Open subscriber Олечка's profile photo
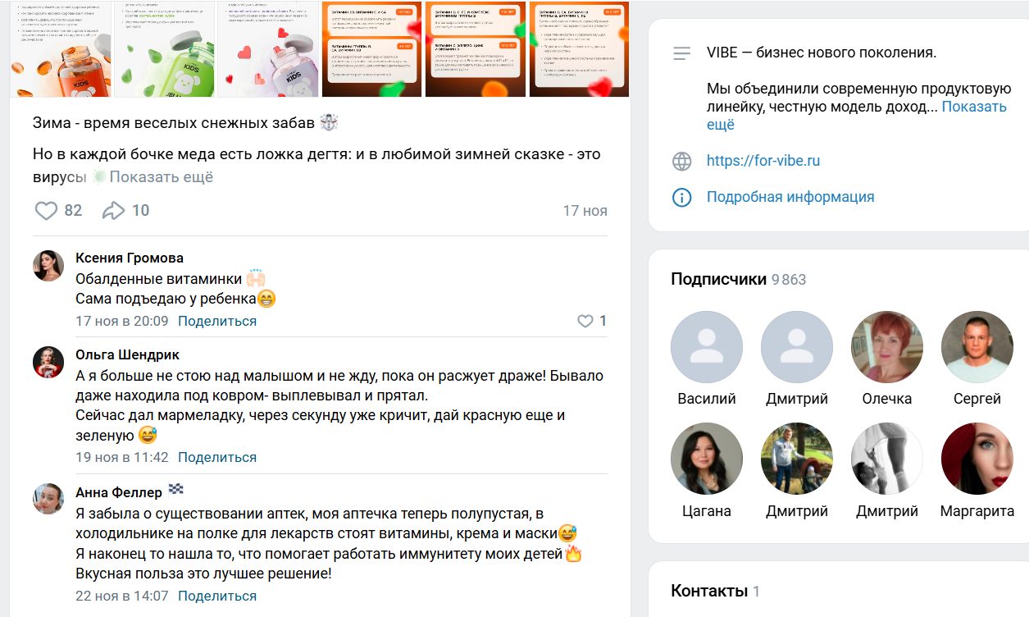The width and height of the screenshot is (1029, 617). (887, 347)
